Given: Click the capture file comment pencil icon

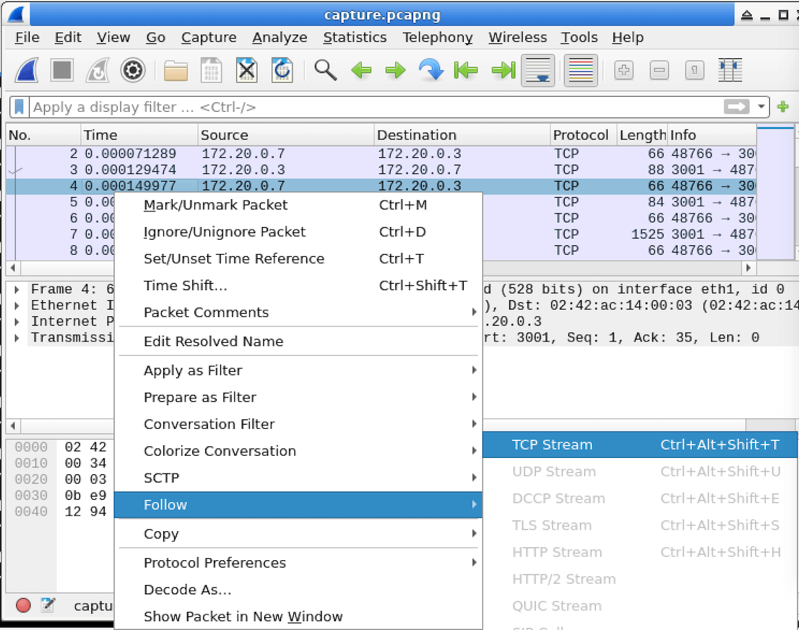Looking at the screenshot, I should tap(48, 605).
